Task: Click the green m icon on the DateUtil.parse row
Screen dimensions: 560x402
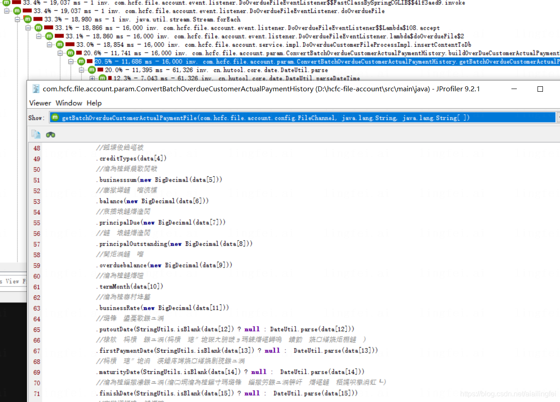Action: point(91,70)
